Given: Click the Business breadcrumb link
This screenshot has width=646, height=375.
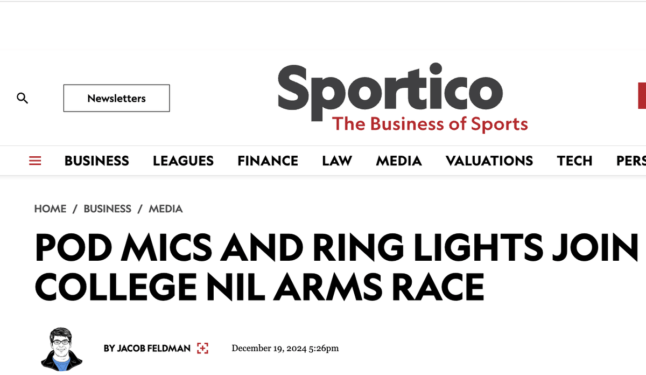Looking at the screenshot, I should point(108,209).
